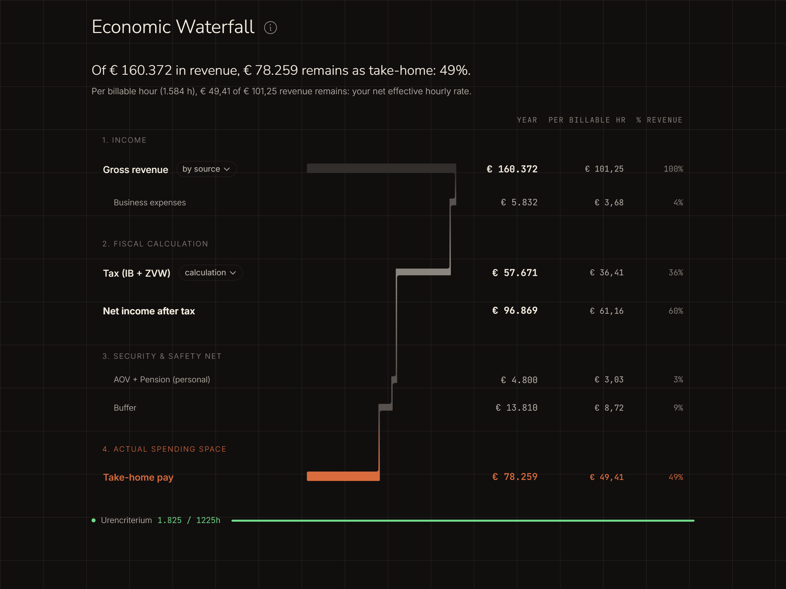Click the Urencriterium green progress bar
The width and height of the screenshot is (786, 589).
coord(463,520)
